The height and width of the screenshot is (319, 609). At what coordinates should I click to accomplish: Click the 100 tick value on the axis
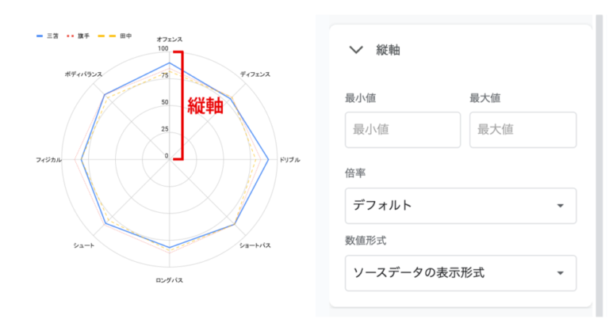(163, 50)
